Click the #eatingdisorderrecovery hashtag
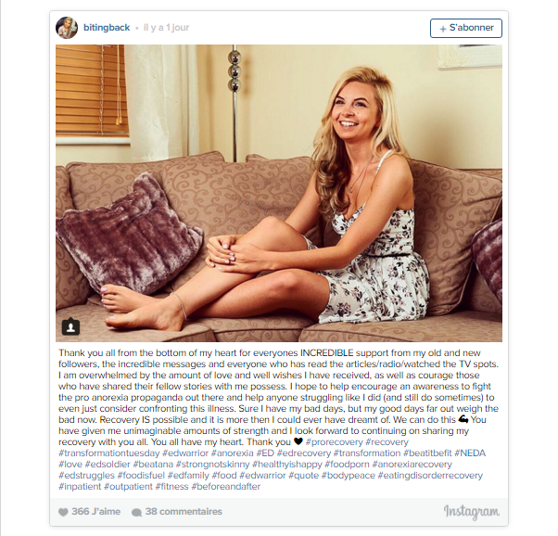 (430, 476)
